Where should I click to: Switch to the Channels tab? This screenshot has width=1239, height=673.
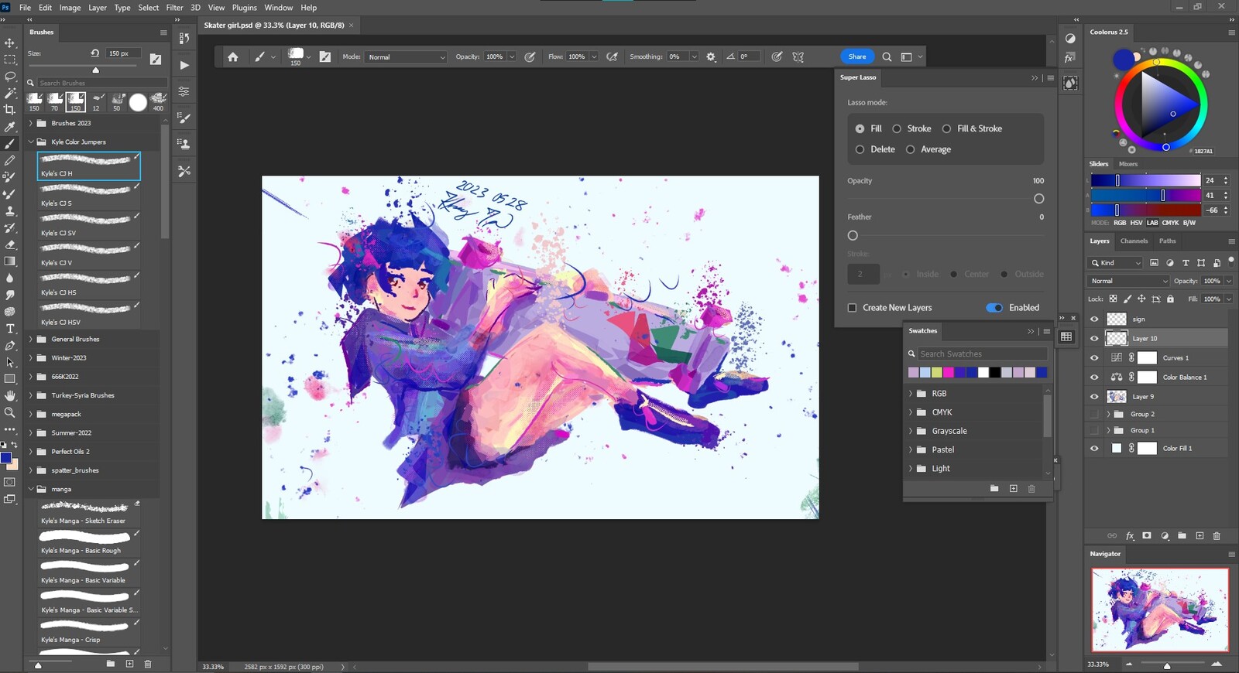1134,241
